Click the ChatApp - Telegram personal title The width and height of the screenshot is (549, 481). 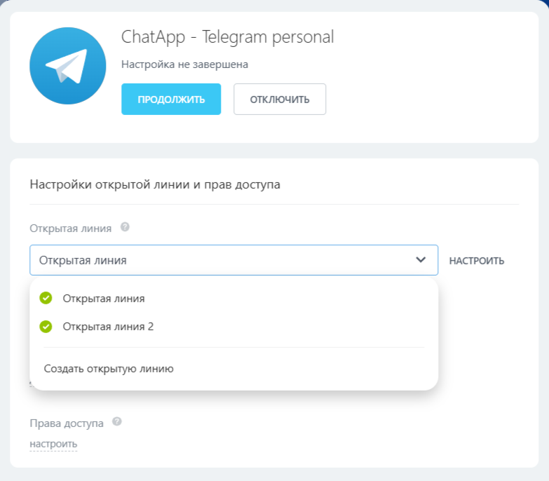(227, 37)
